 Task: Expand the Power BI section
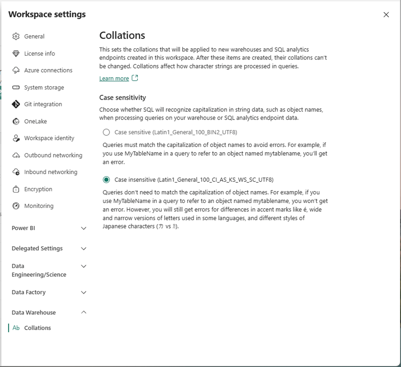(84, 228)
